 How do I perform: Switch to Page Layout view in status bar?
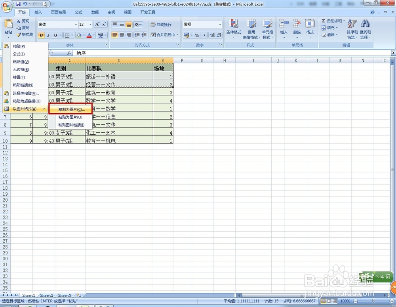click(x=329, y=301)
